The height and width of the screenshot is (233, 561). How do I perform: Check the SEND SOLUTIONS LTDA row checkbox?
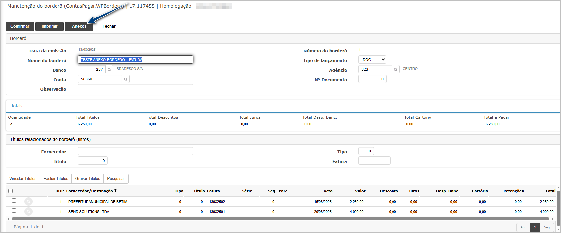pyautogui.click(x=14, y=210)
